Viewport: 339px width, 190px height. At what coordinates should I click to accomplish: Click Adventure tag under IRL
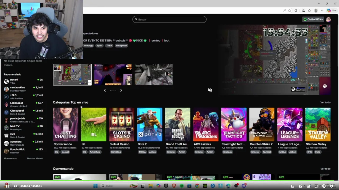tap(95, 152)
